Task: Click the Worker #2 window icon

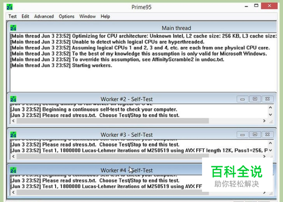Action: pyautogui.click(x=13, y=99)
